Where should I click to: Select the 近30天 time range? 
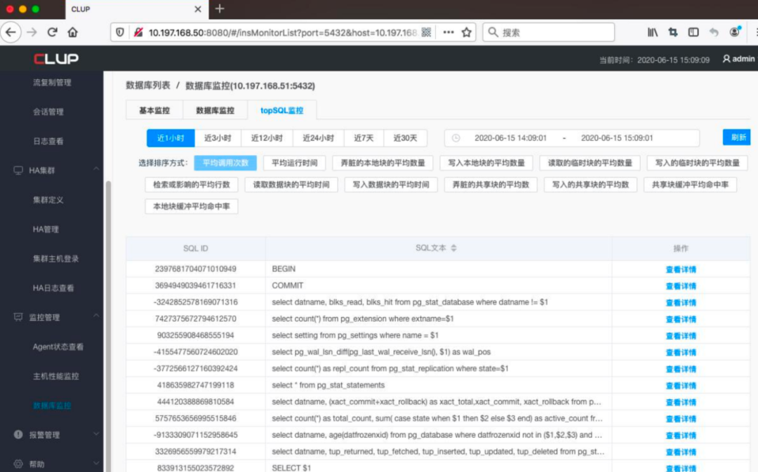pyautogui.click(x=405, y=138)
